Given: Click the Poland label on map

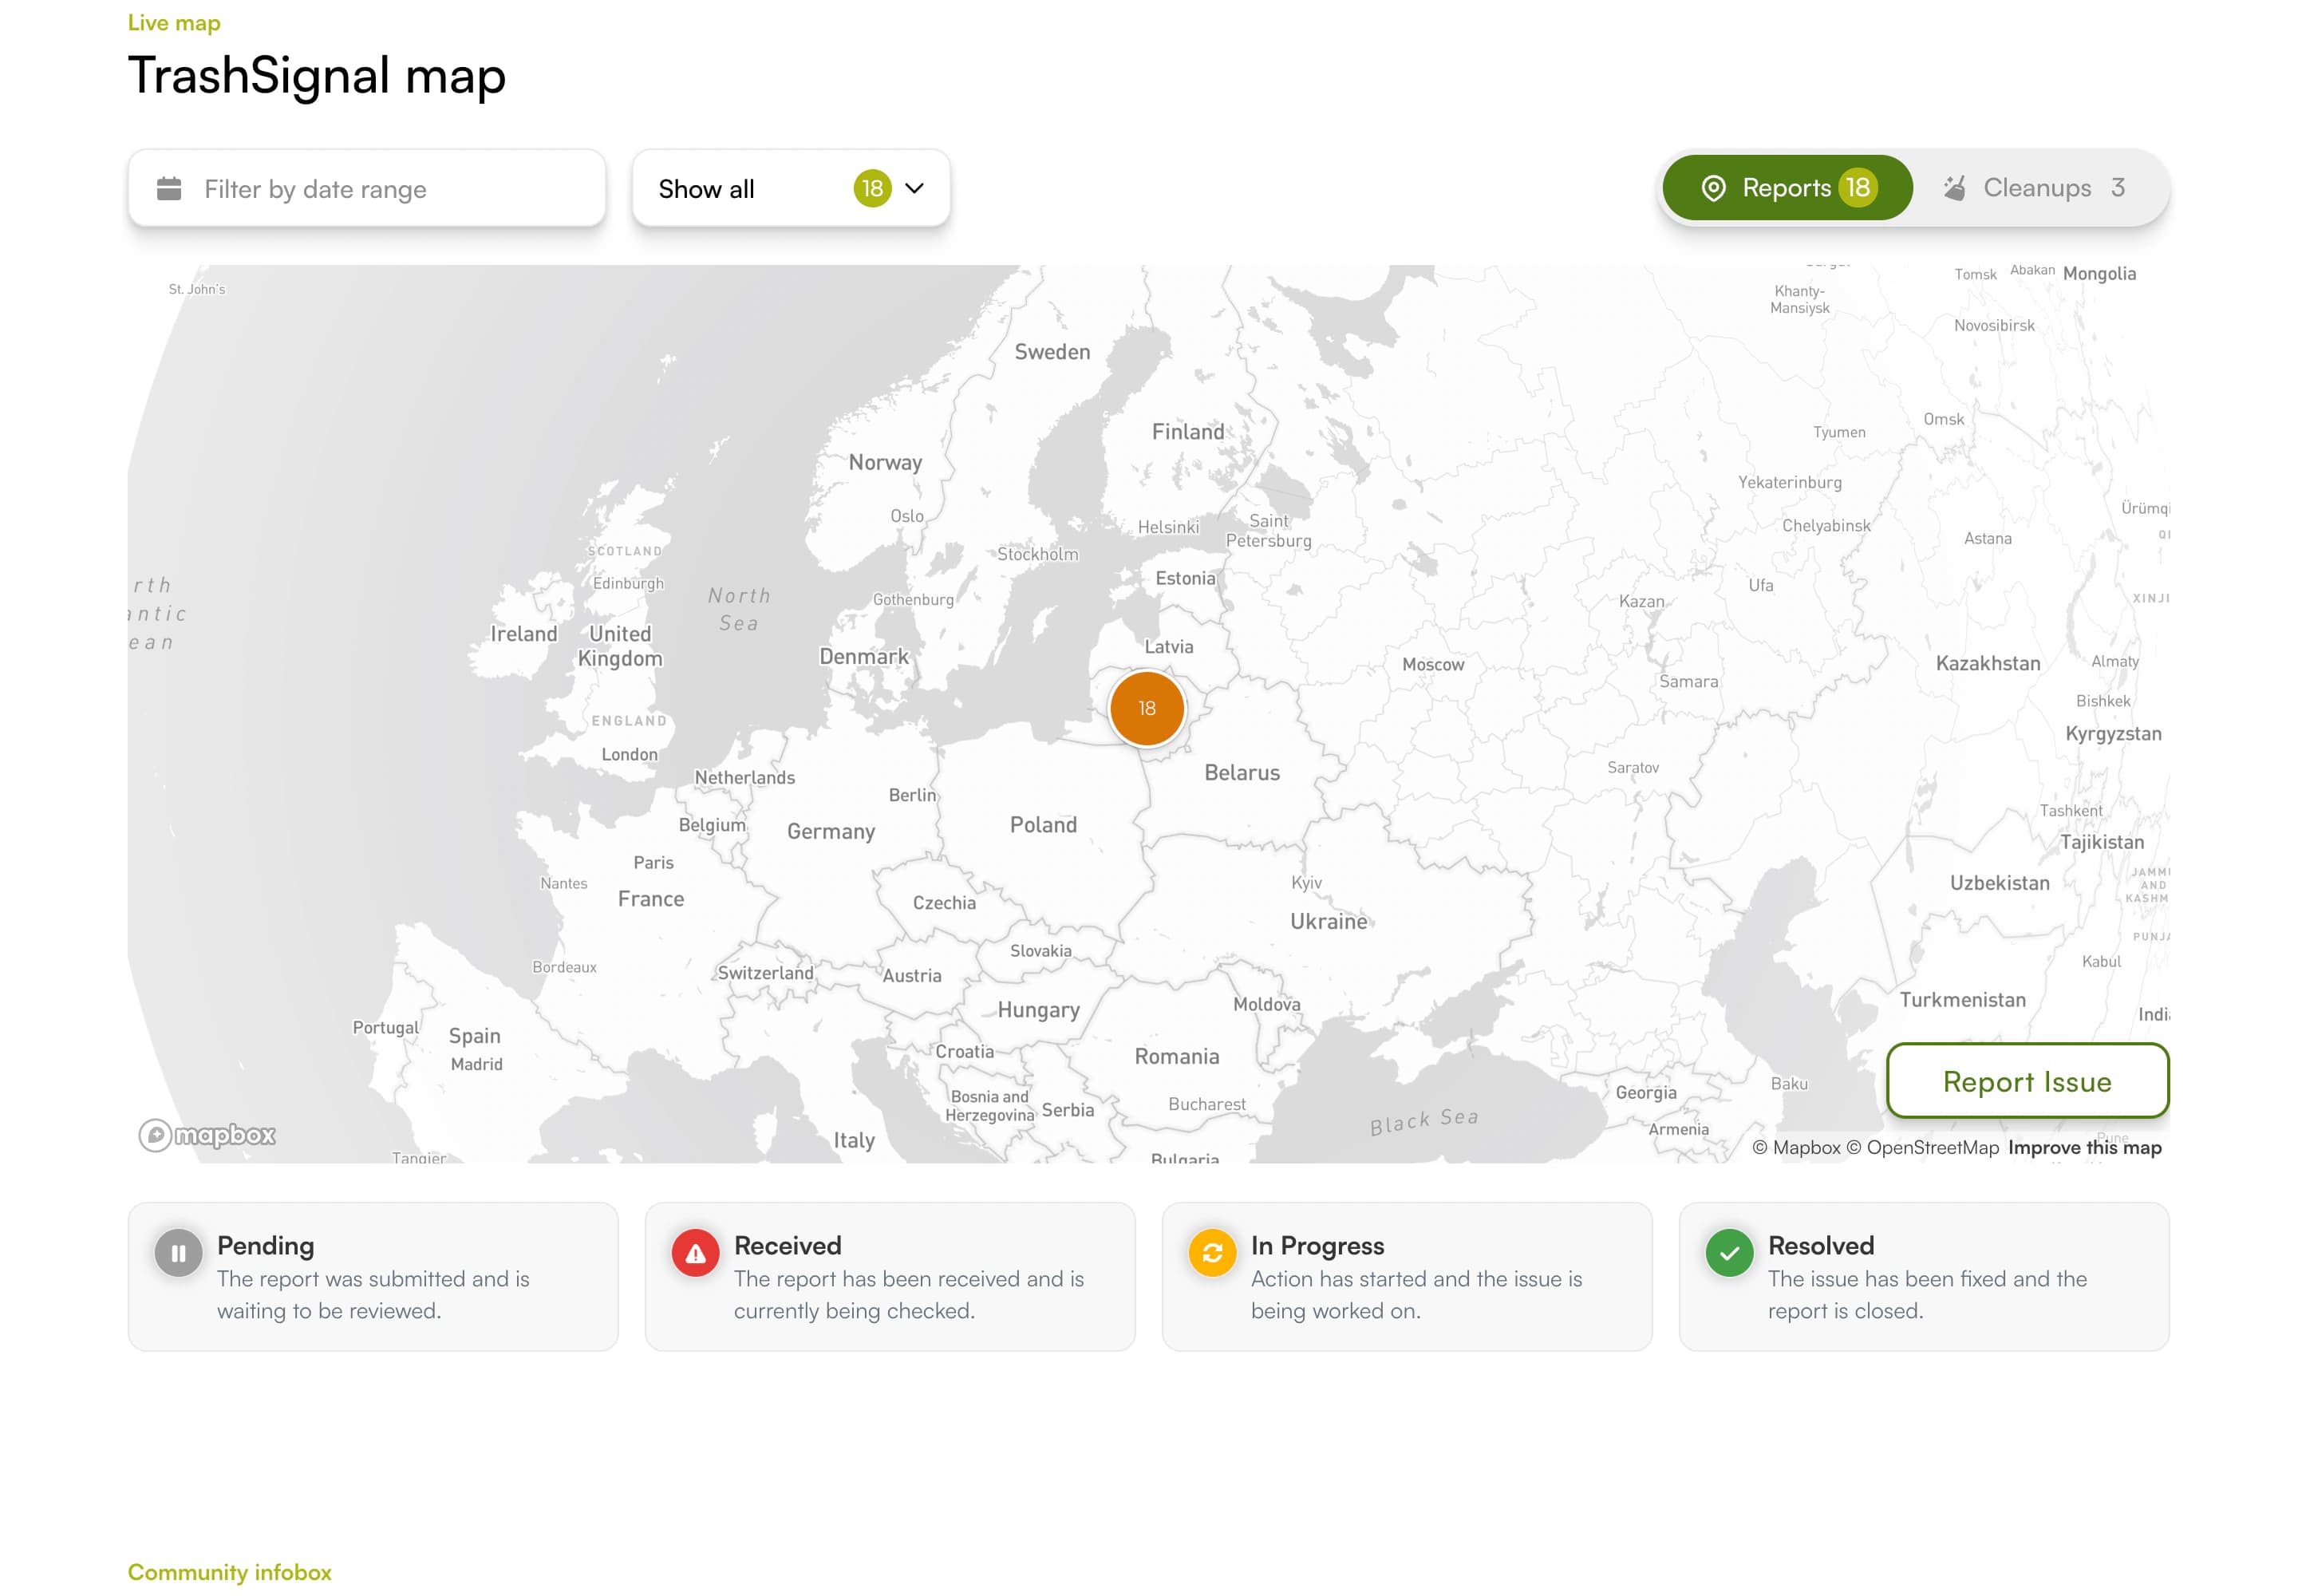Looking at the screenshot, I should point(1043,825).
